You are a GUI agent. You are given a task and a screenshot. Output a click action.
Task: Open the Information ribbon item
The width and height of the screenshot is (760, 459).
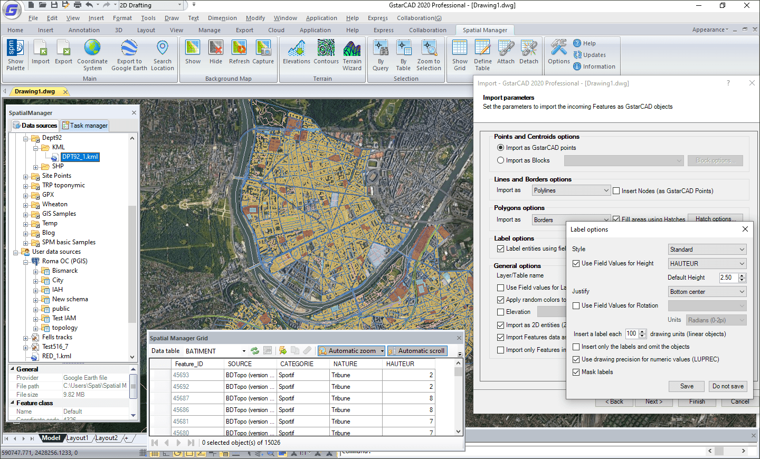click(x=594, y=66)
